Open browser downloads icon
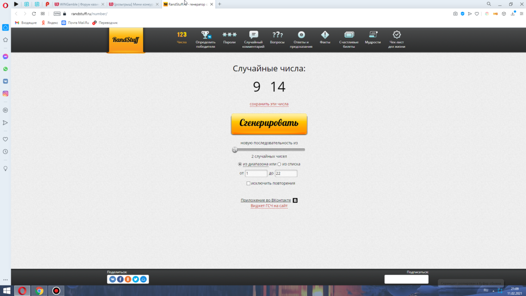The image size is (526, 296). [513, 14]
